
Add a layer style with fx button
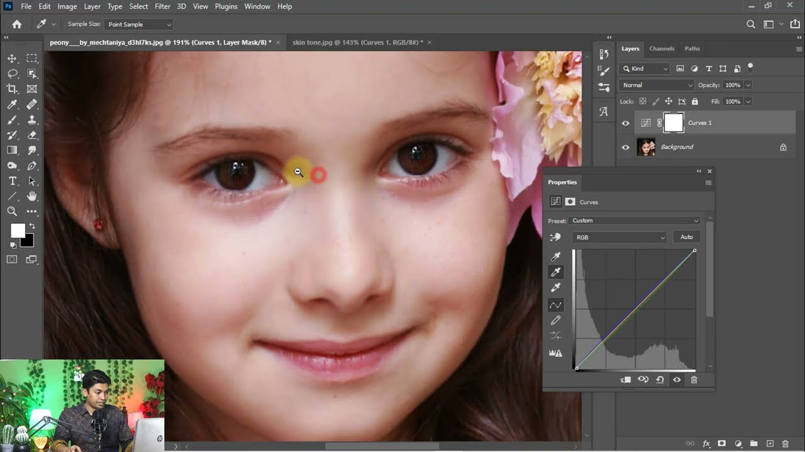coord(706,444)
